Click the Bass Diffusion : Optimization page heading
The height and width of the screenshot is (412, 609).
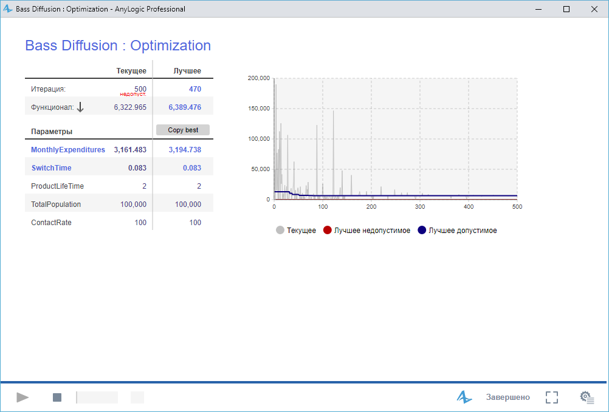coord(118,46)
